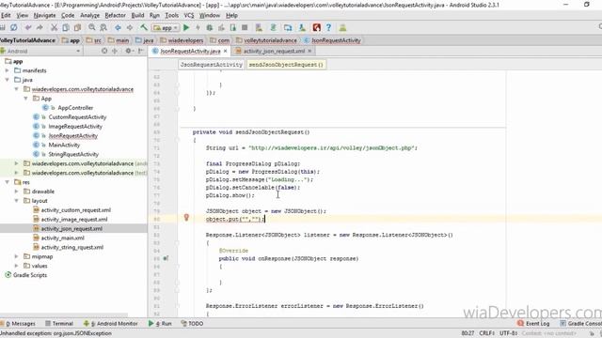Select CustomRequestActivity in project tree
This screenshot has width=602, height=338.
[x=77, y=116]
